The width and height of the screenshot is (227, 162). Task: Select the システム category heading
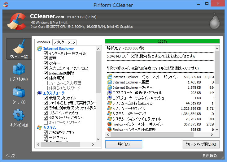(50, 128)
